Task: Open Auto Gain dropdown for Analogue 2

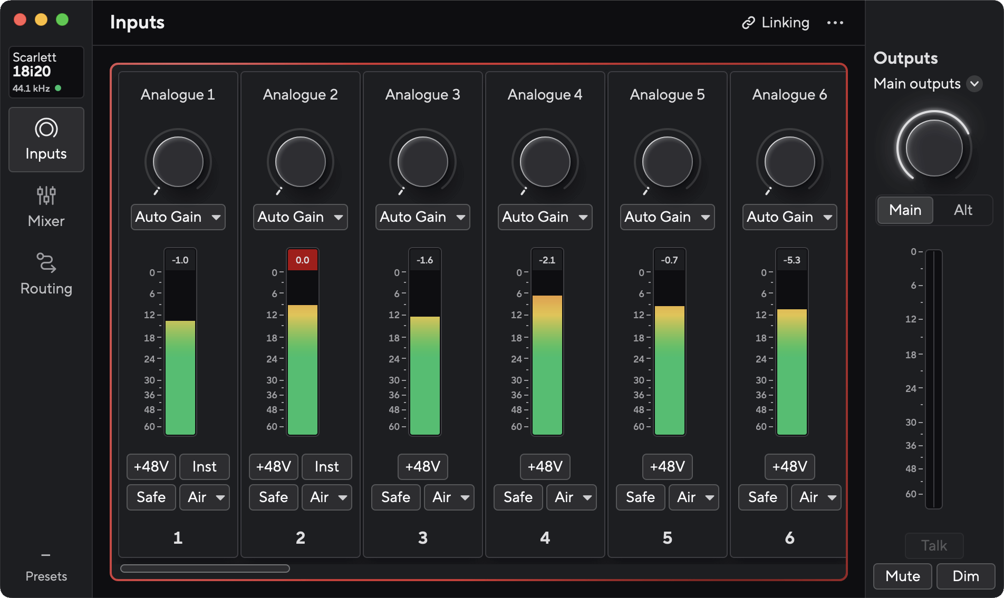Action: (x=301, y=217)
